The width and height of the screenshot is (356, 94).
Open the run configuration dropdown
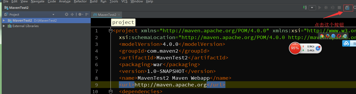pos(312,8)
